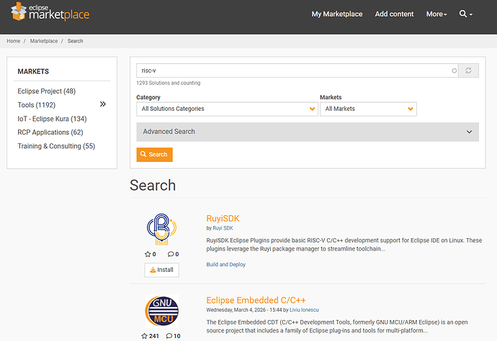497x341 pixels.
Task: Click the comment icon showing 10 comments
Action: point(169,336)
